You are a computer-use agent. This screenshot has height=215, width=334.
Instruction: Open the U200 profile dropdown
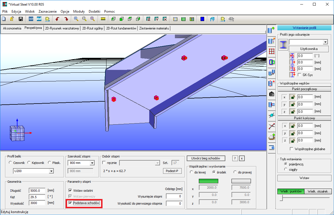[x=51, y=171]
